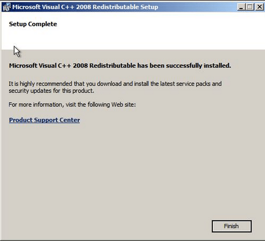The width and height of the screenshot is (265, 241).
Task: Click the 'For more information' sentence
Action: [72, 105]
